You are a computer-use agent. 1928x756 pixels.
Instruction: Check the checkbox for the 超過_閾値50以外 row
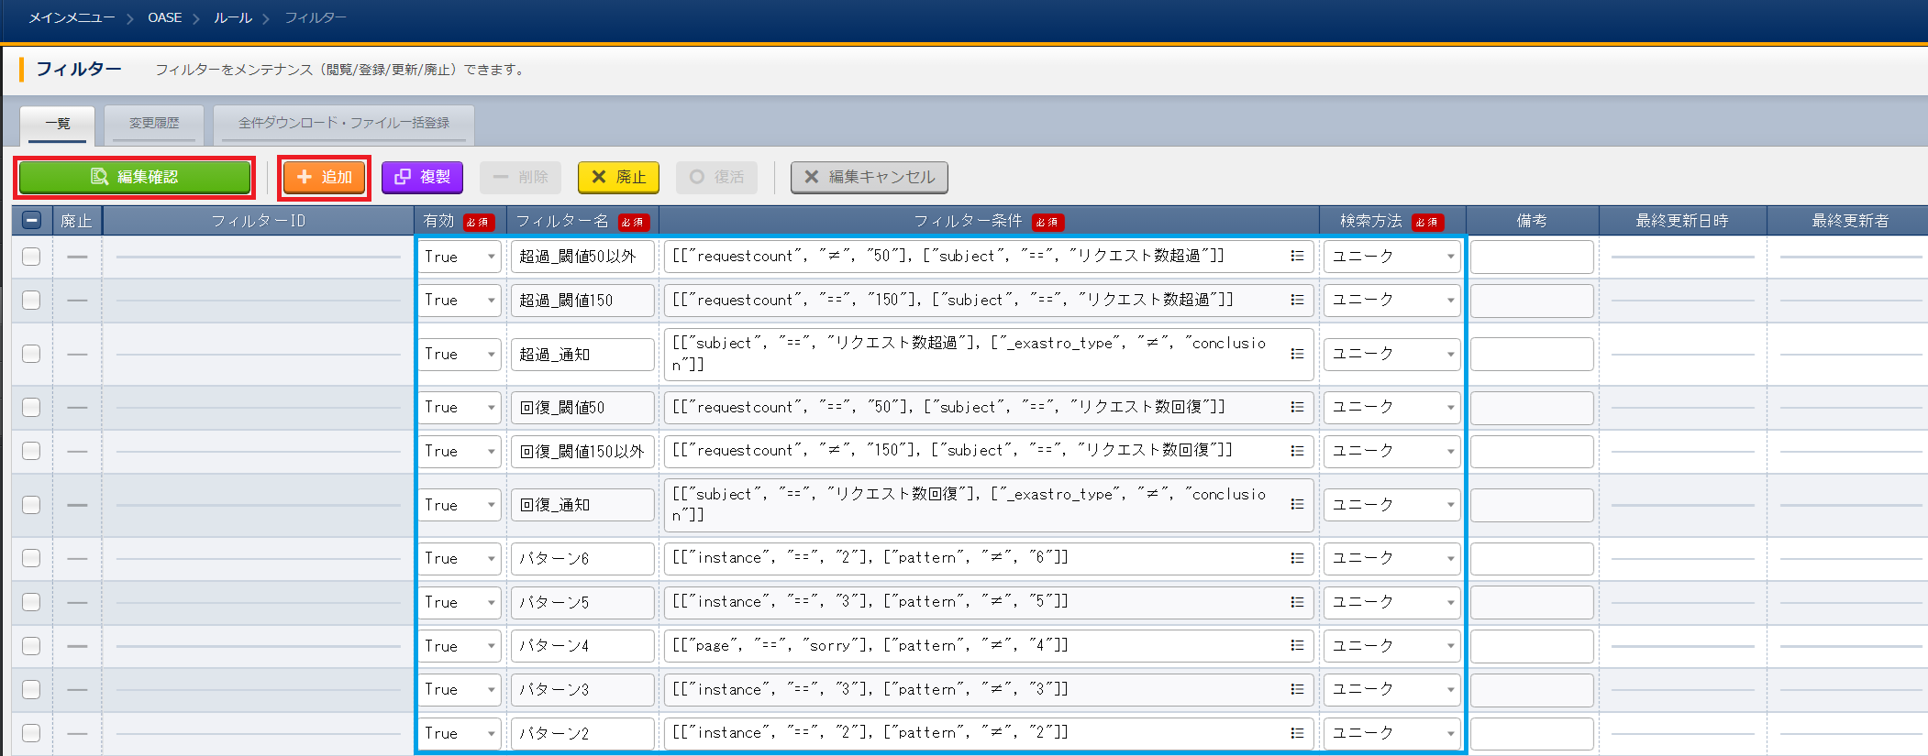(x=31, y=257)
